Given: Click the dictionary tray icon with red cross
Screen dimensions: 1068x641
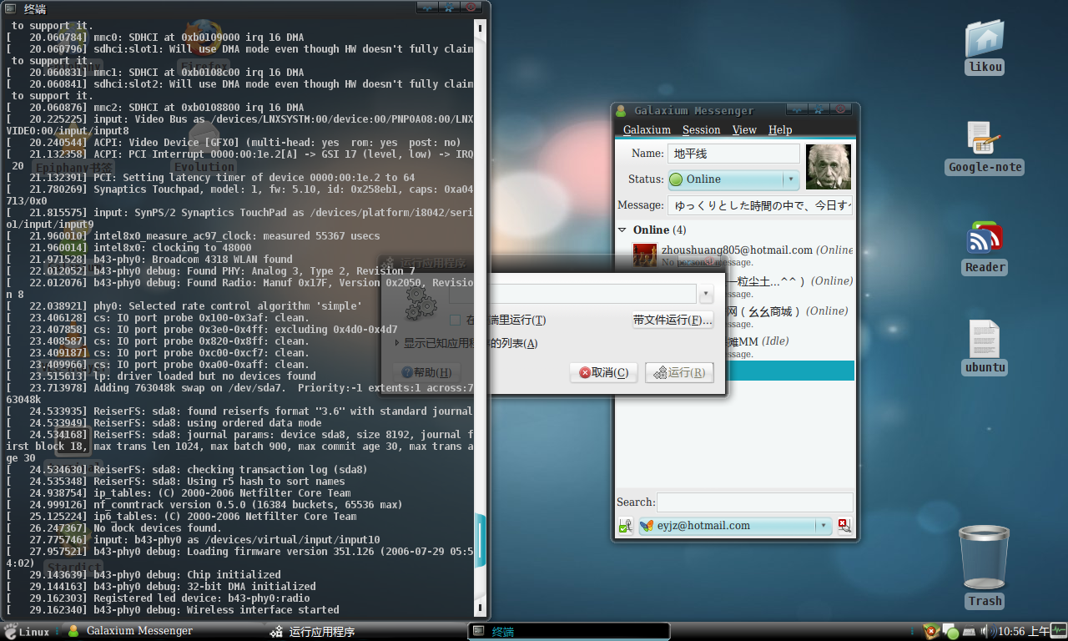Looking at the screenshot, I should tap(930, 631).
